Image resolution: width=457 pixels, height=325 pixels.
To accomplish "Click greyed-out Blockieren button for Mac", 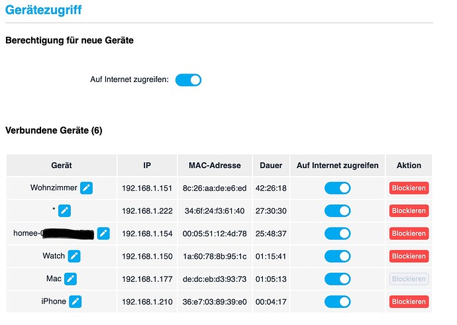I will coord(409,279).
